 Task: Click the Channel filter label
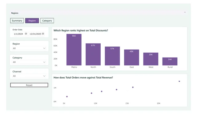pyautogui.click(x=17, y=71)
